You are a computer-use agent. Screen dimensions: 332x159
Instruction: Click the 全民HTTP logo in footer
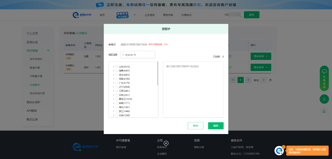[85, 147]
